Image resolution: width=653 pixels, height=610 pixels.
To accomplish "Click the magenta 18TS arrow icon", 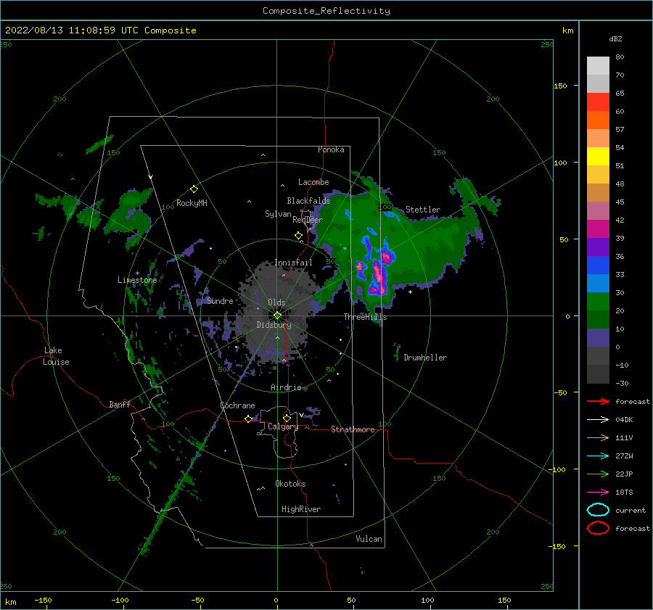I will coord(598,492).
